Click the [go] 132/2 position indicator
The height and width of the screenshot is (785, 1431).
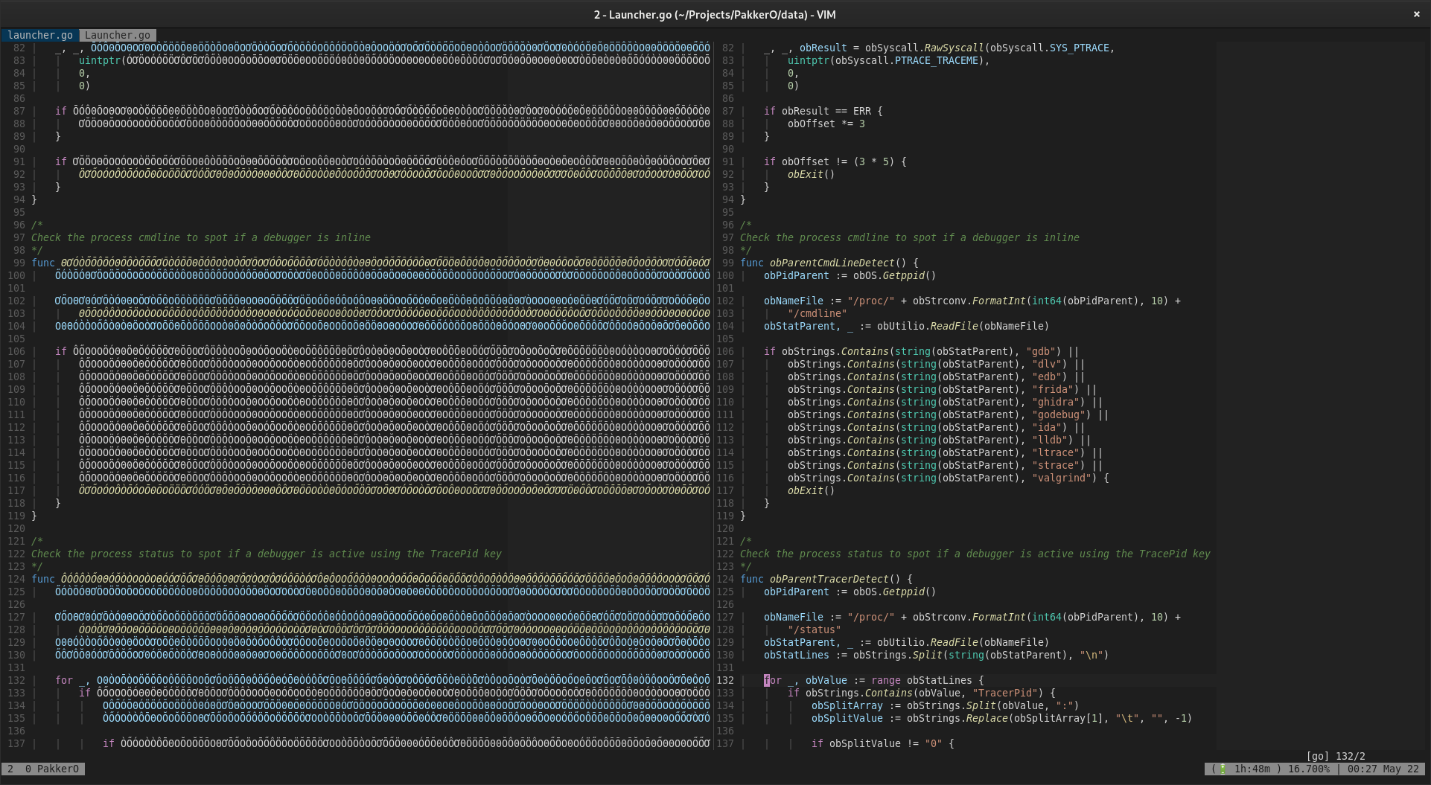pyautogui.click(x=1336, y=756)
